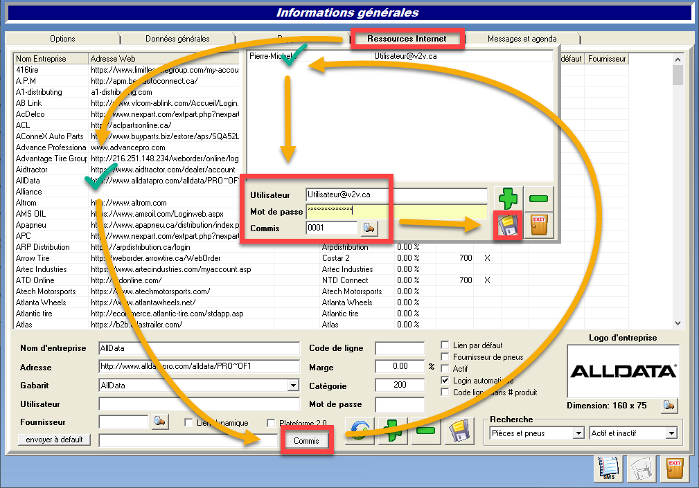Browse for a company logo image icon
The width and height of the screenshot is (699, 488).
[669, 406]
